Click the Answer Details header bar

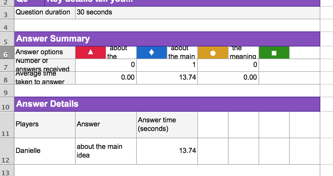pos(167,104)
